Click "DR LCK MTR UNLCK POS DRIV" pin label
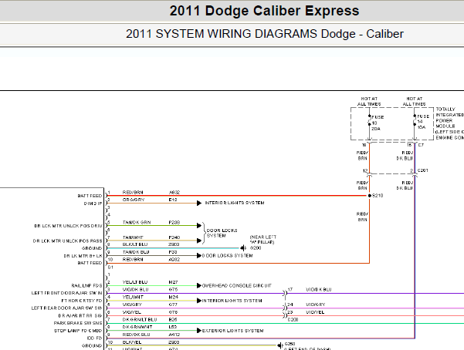Viewport: 464px width, 350px height. coord(69,226)
